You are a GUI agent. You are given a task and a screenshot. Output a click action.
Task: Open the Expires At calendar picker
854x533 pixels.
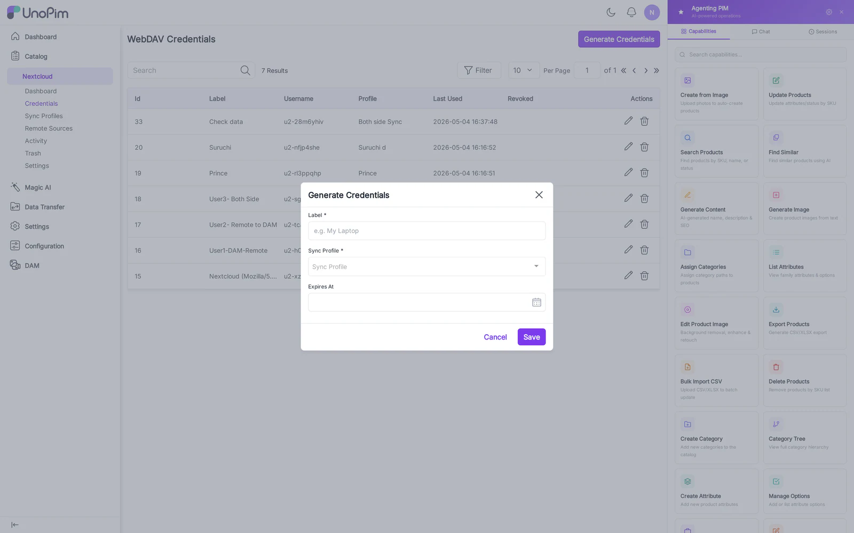pos(536,302)
